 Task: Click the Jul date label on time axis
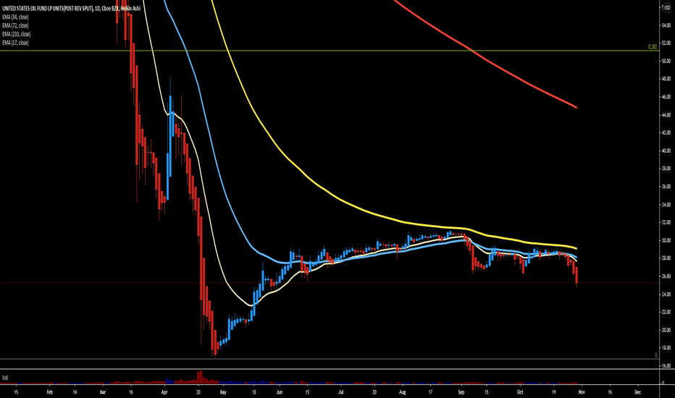tap(340, 392)
